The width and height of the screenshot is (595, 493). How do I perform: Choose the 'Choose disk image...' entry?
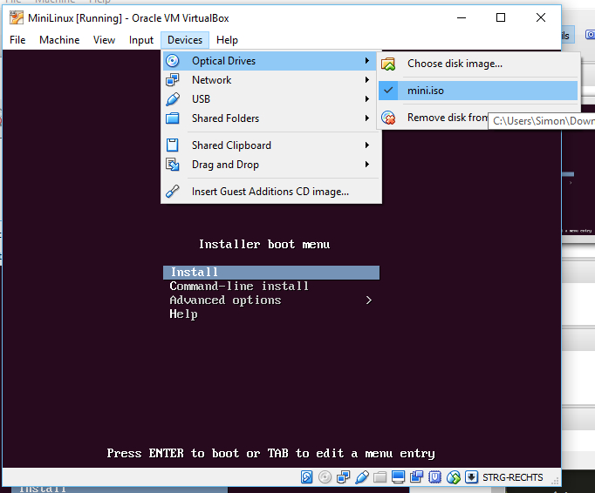click(x=478, y=64)
